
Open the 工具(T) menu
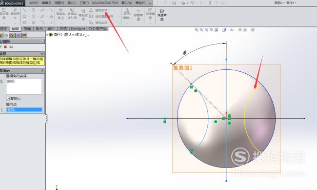tap(84, 3)
